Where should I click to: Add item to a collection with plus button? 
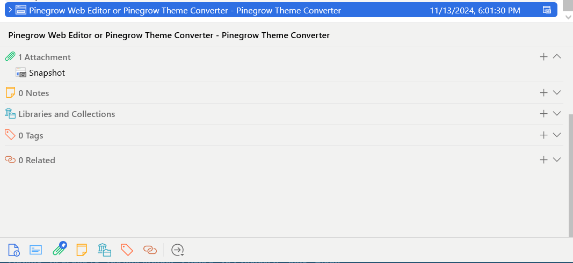click(x=544, y=114)
